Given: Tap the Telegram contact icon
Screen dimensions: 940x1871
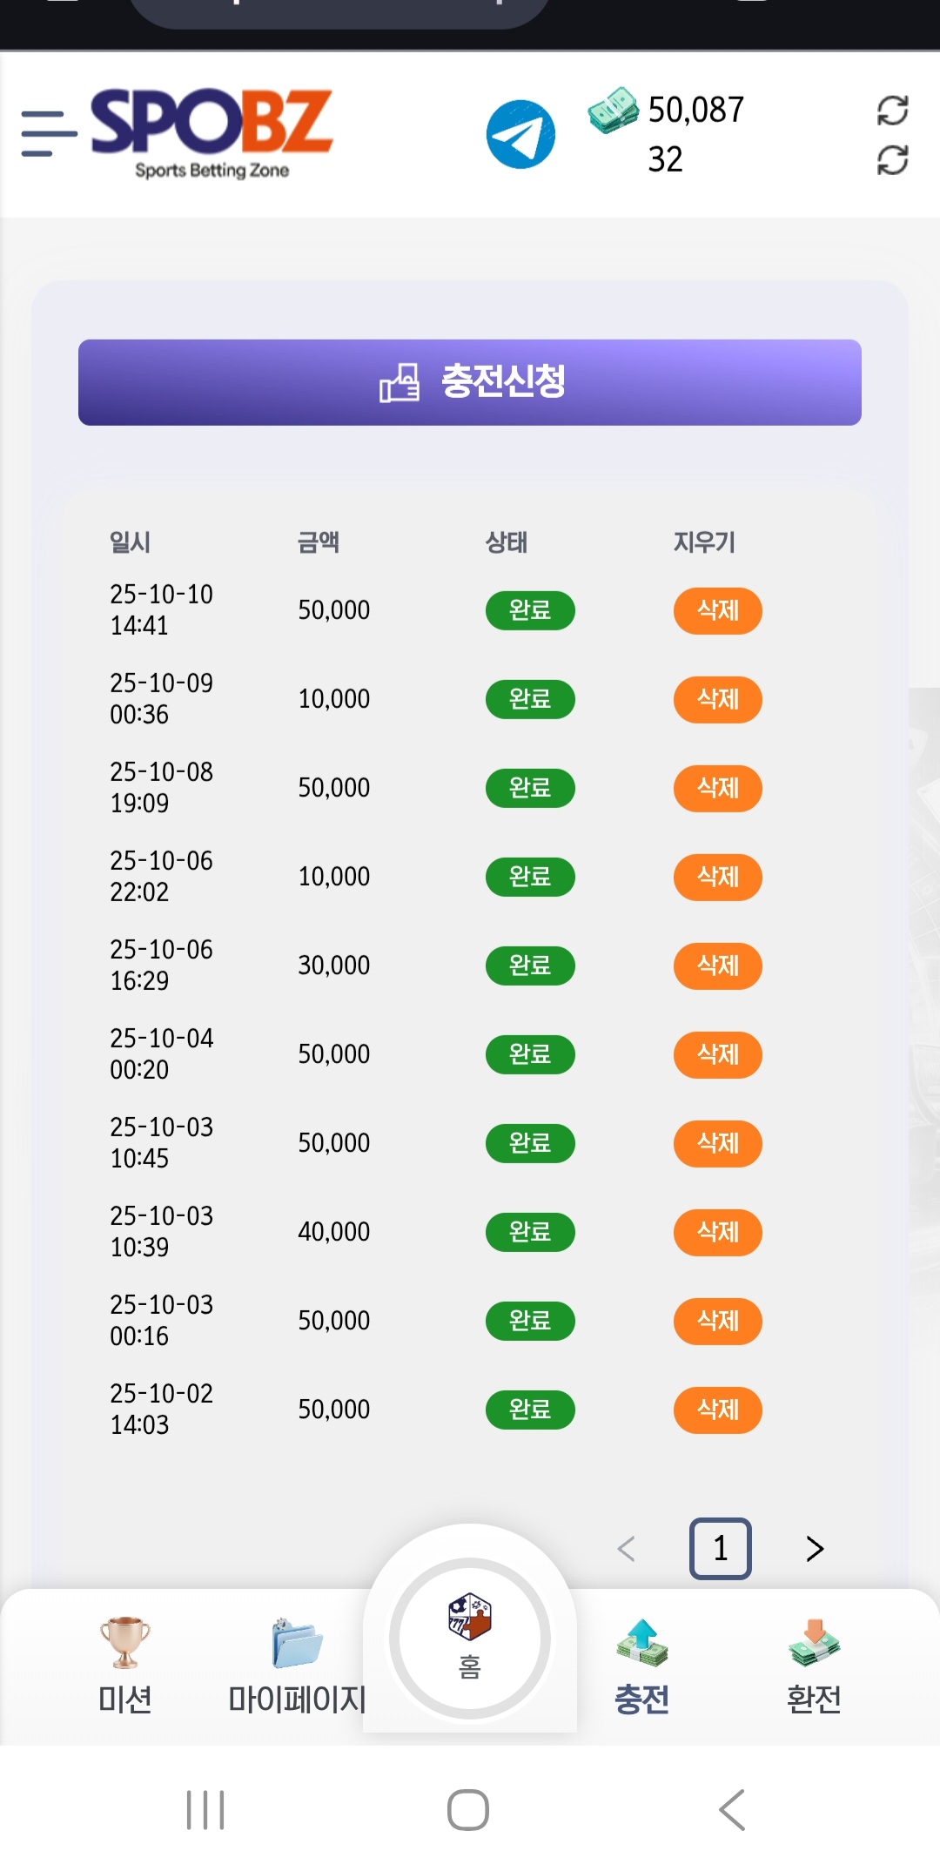Looking at the screenshot, I should [x=520, y=134].
